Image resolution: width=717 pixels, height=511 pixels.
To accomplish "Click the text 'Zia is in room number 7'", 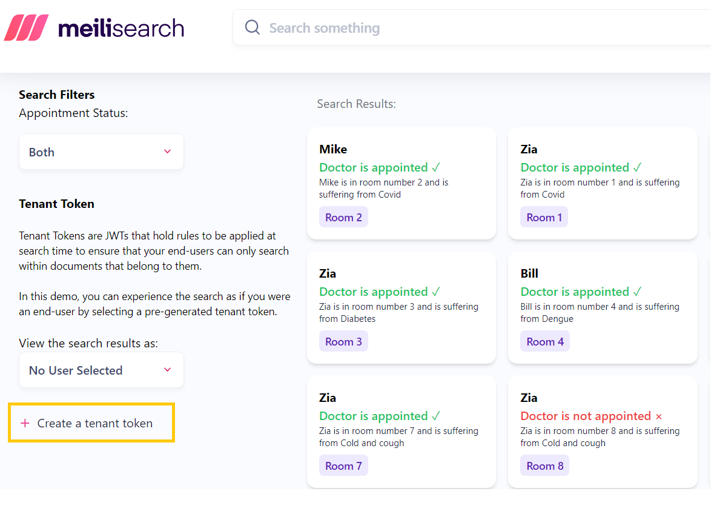I will click(x=367, y=431).
